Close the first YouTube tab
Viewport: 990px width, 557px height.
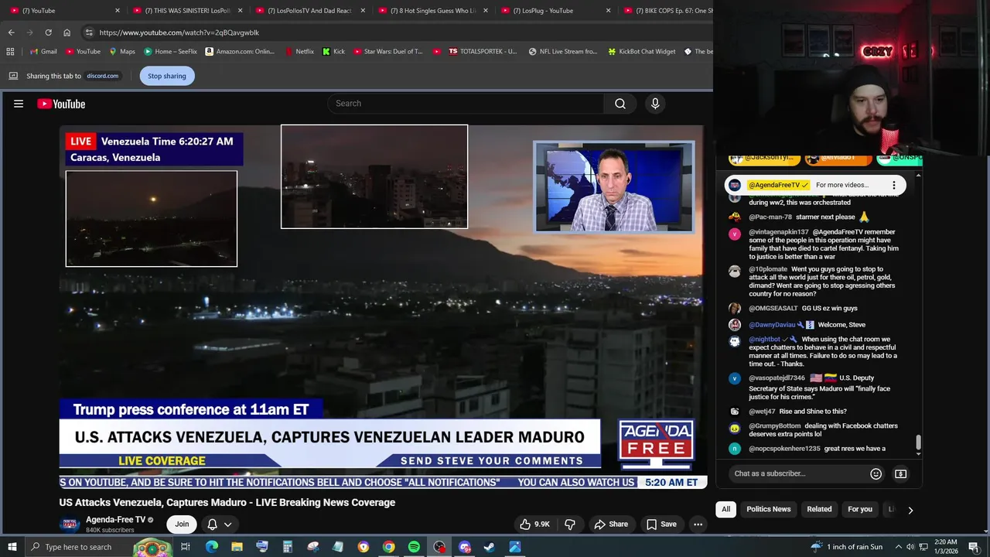[x=118, y=11]
